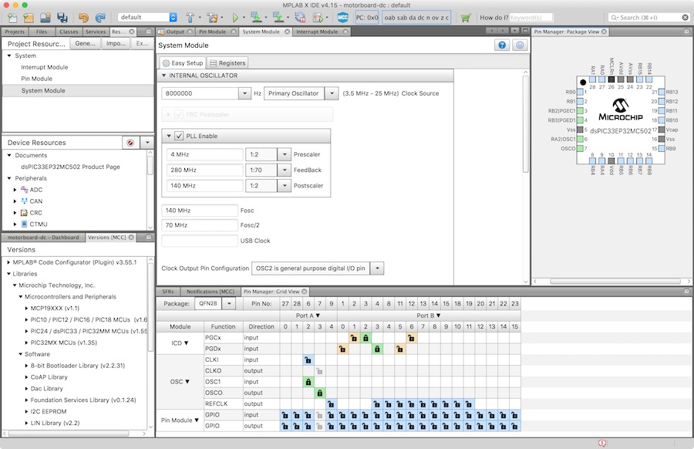The width and height of the screenshot is (694, 449).
Task: Click the Versions panel horizontal scrollbar
Action: click(69, 434)
